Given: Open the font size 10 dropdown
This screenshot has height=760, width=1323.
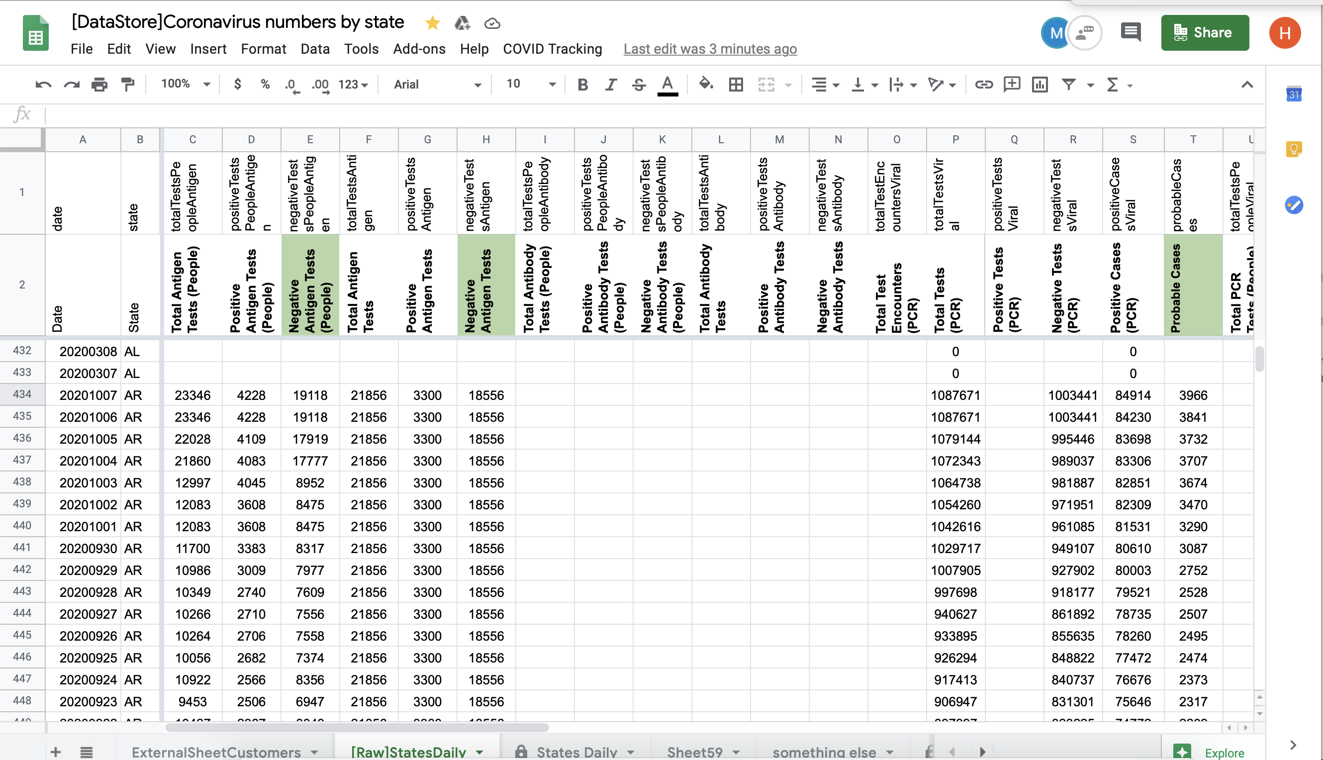Looking at the screenshot, I should click(531, 84).
